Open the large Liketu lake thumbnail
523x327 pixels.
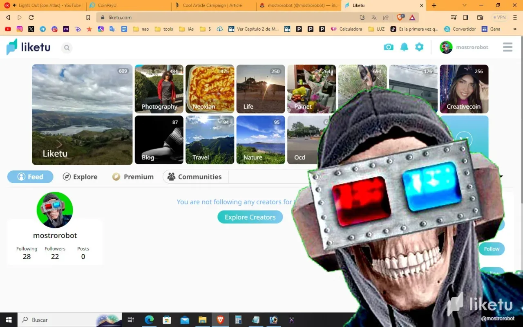[82, 114]
